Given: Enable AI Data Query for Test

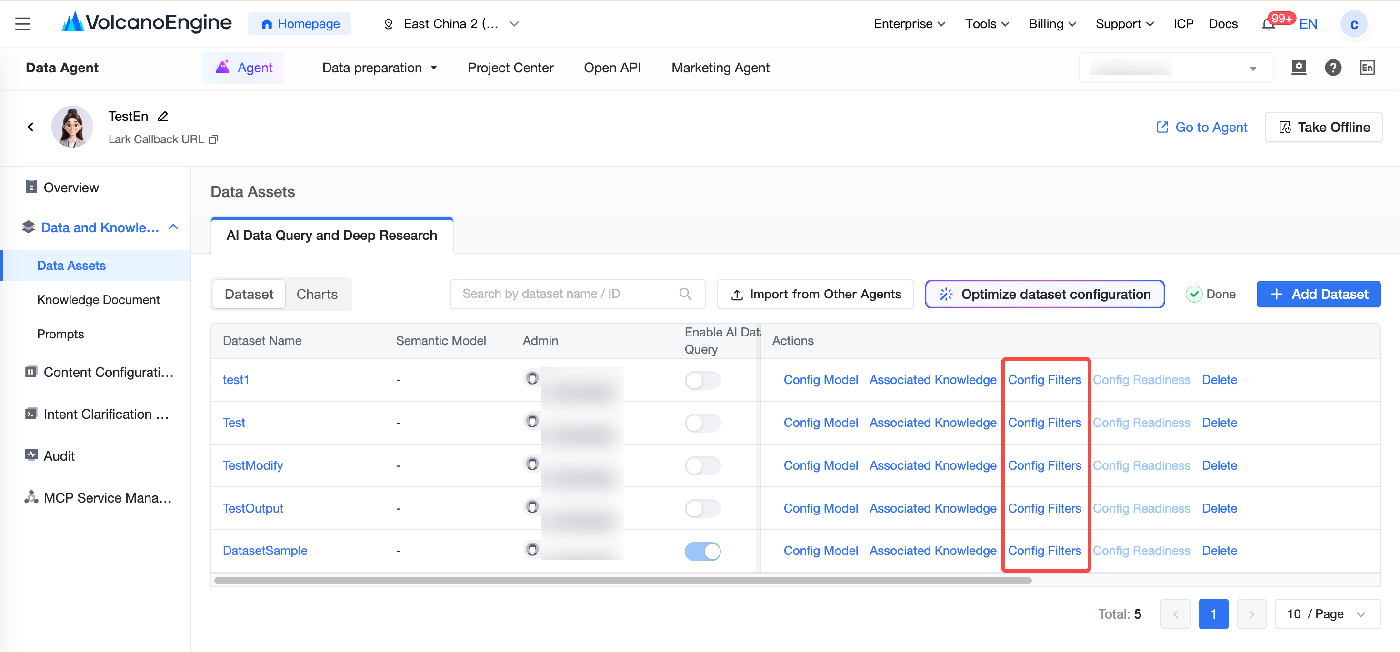Looking at the screenshot, I should click(702, 423).
